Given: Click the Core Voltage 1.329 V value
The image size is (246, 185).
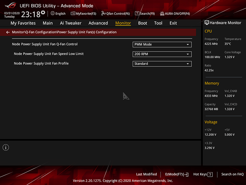Looking at the screenshot, I should click(x=229, y=57).
